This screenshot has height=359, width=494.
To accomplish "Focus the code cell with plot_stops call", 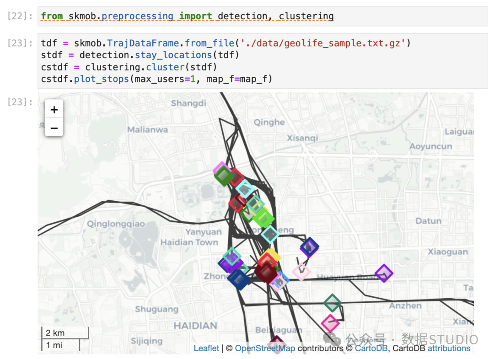I will tap(263, 61).
